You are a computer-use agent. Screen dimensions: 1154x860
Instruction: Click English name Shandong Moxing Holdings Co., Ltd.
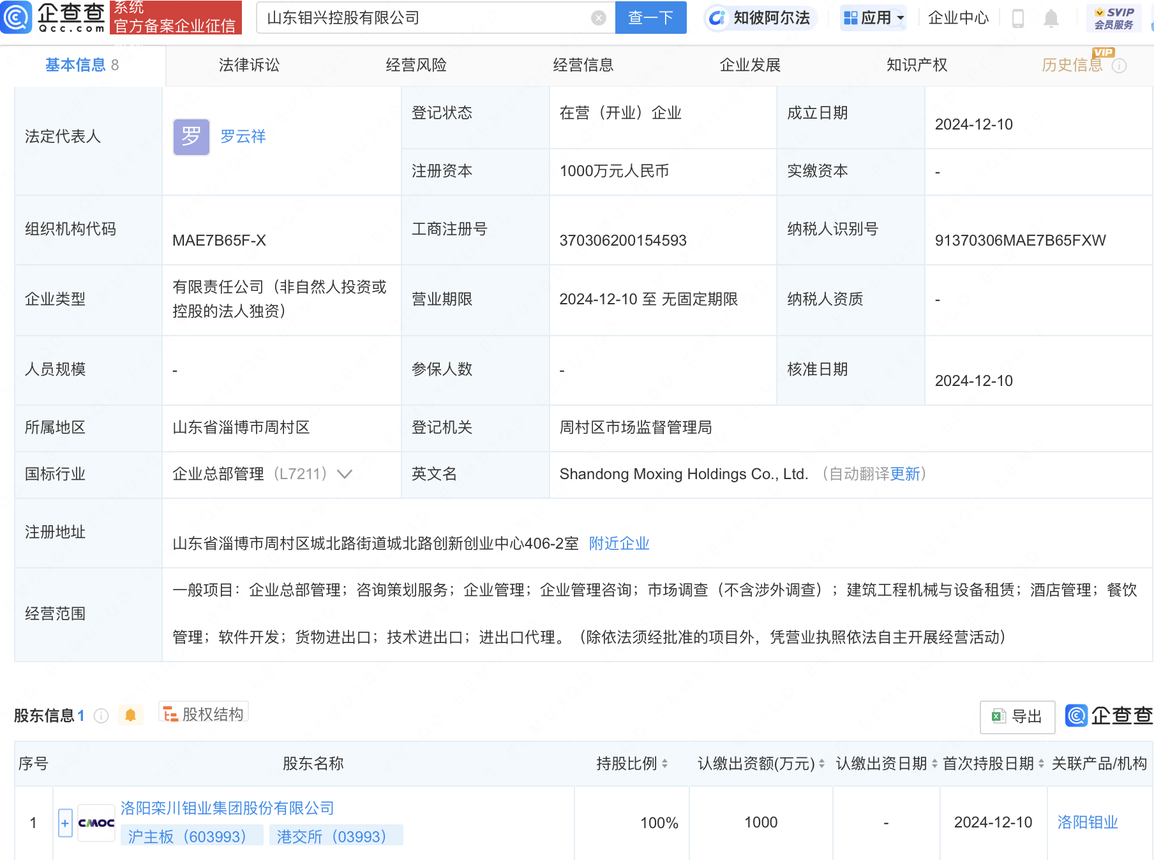click(x=684, y=474)
